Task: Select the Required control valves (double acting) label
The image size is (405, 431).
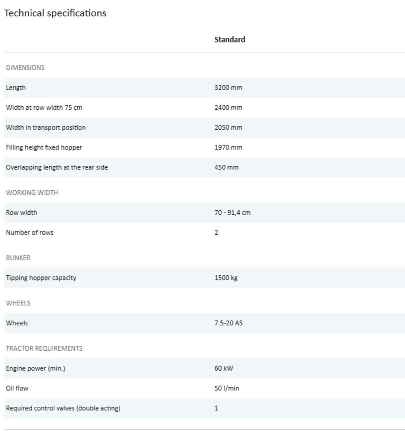Action: pyautogui.click(x=63, y=408)
